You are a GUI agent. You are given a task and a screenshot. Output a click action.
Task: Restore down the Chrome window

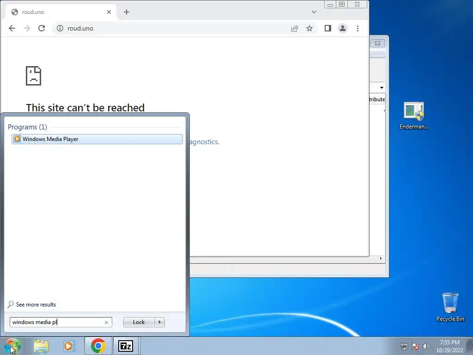342,4
